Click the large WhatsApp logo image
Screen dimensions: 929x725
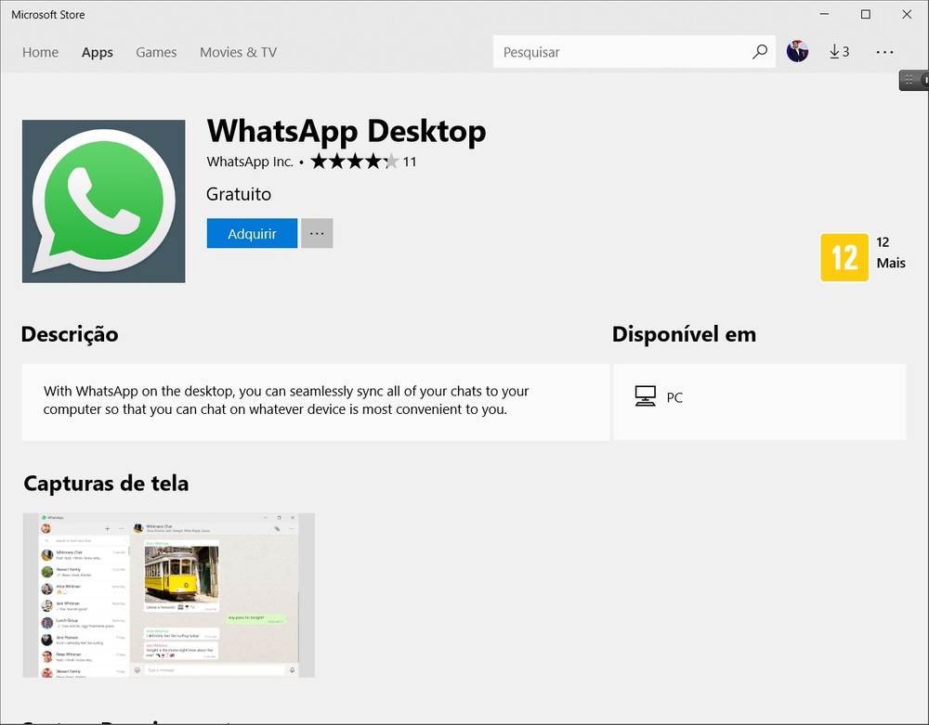[103, 201]
